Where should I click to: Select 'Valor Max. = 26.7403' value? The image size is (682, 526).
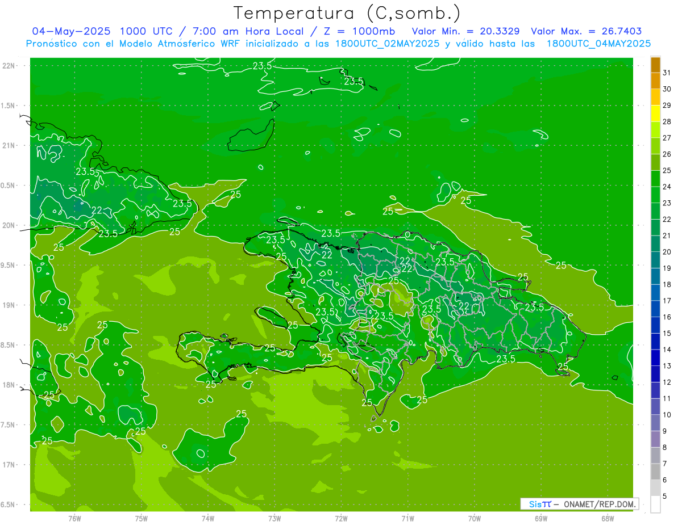pos(586,31)
